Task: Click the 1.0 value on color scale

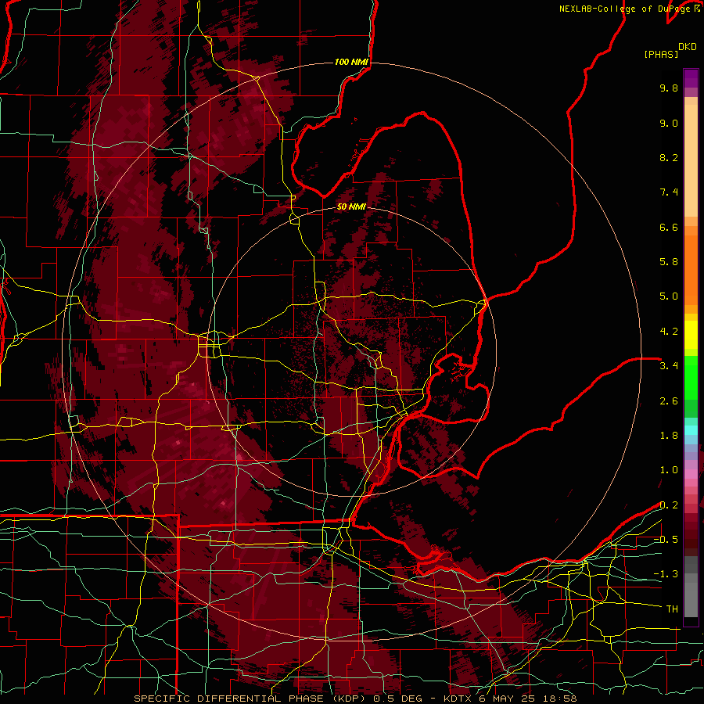Action: (669, 470)
